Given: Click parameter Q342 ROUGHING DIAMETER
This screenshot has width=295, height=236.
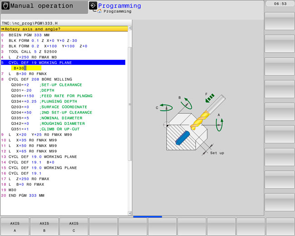Looking at the screenshot, I should (48, 123).
